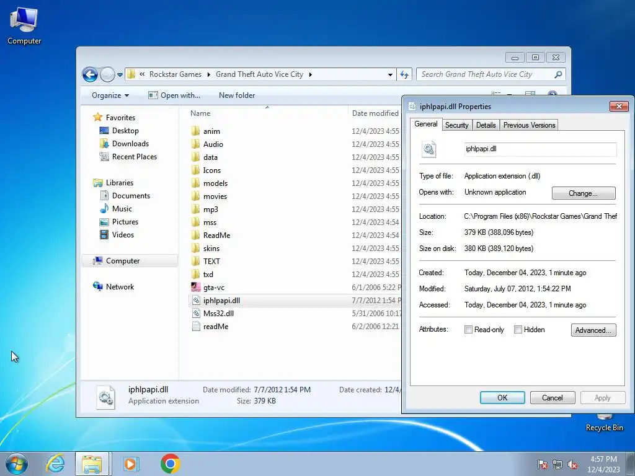The image size is (635, 476).
Task: Click the Advanced... attributes button
Action: click(x=593, y=330)
